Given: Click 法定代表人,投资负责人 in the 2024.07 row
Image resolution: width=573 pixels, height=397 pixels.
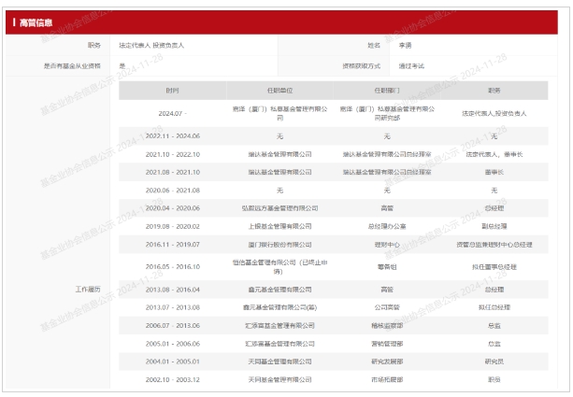Looking at the screenshot, I should click(x=494, y=114).
